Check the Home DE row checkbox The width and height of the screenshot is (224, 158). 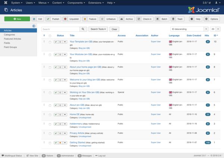(50, 115)
